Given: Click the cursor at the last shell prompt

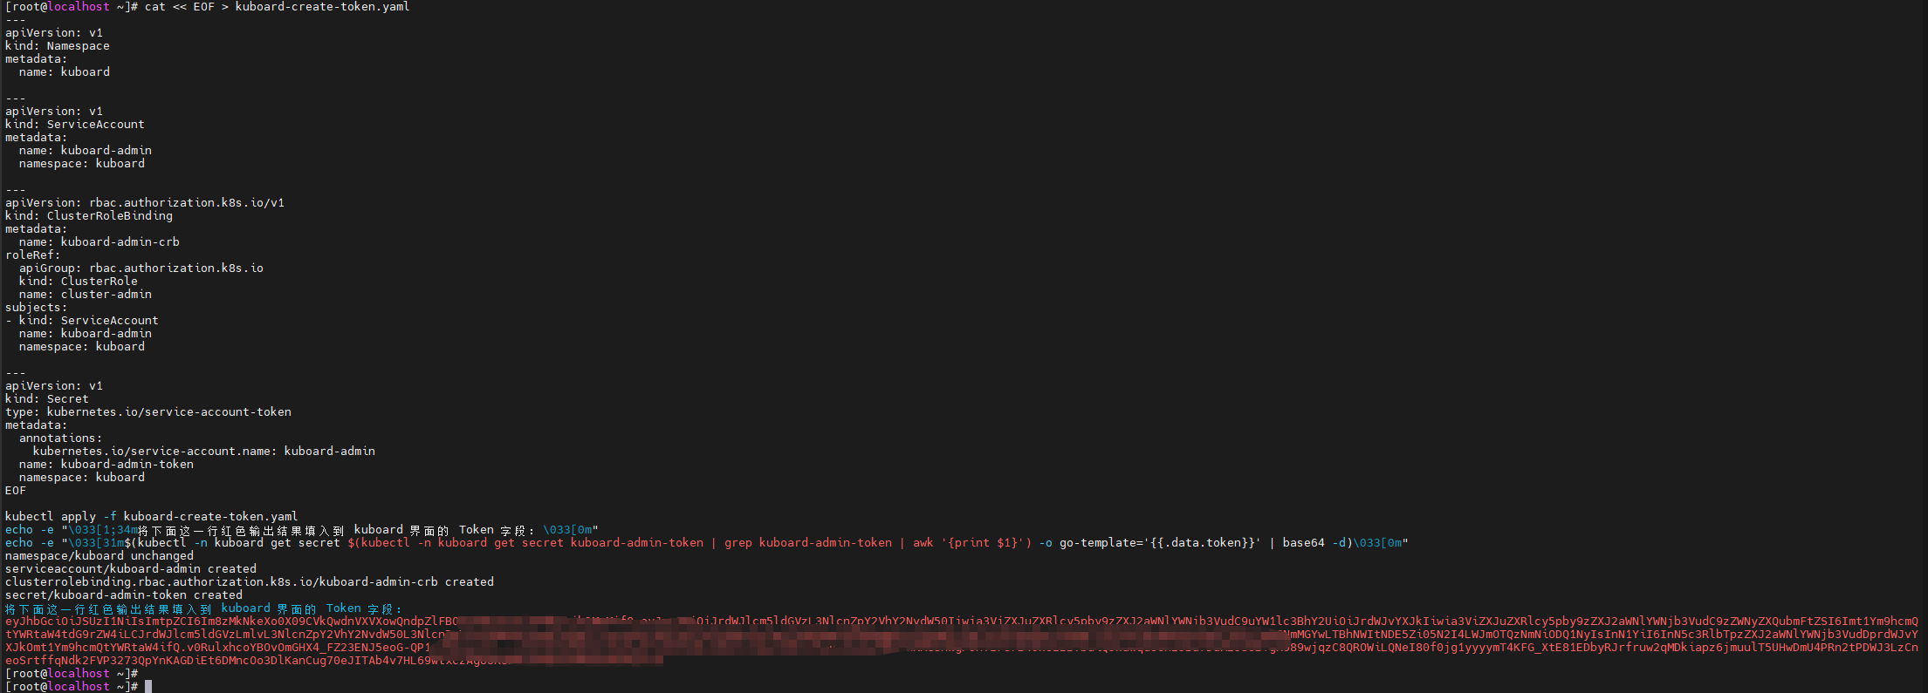Looking at the screenshot, I should [x=148, y=687].
